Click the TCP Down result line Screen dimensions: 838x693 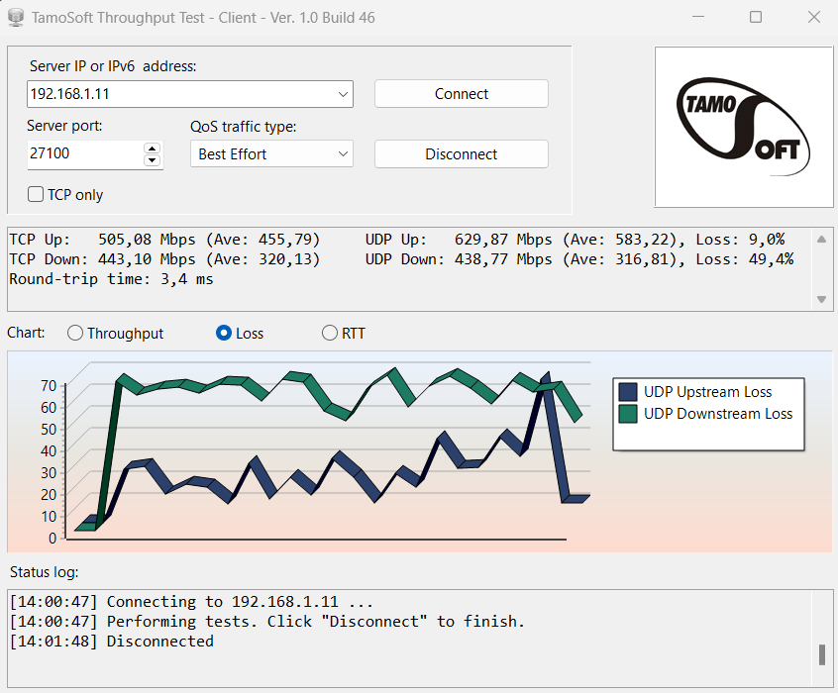pos(164,259)
